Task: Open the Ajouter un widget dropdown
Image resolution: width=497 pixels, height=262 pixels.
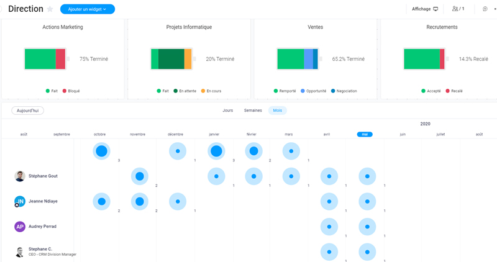Action: click(88, 9)
